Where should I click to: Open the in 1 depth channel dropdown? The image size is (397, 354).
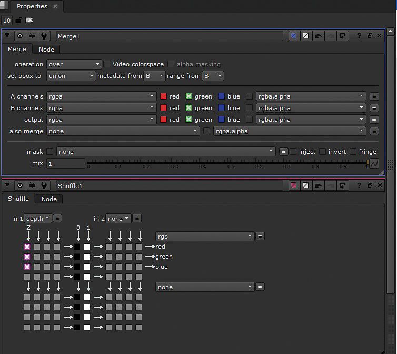click(38, 218)
